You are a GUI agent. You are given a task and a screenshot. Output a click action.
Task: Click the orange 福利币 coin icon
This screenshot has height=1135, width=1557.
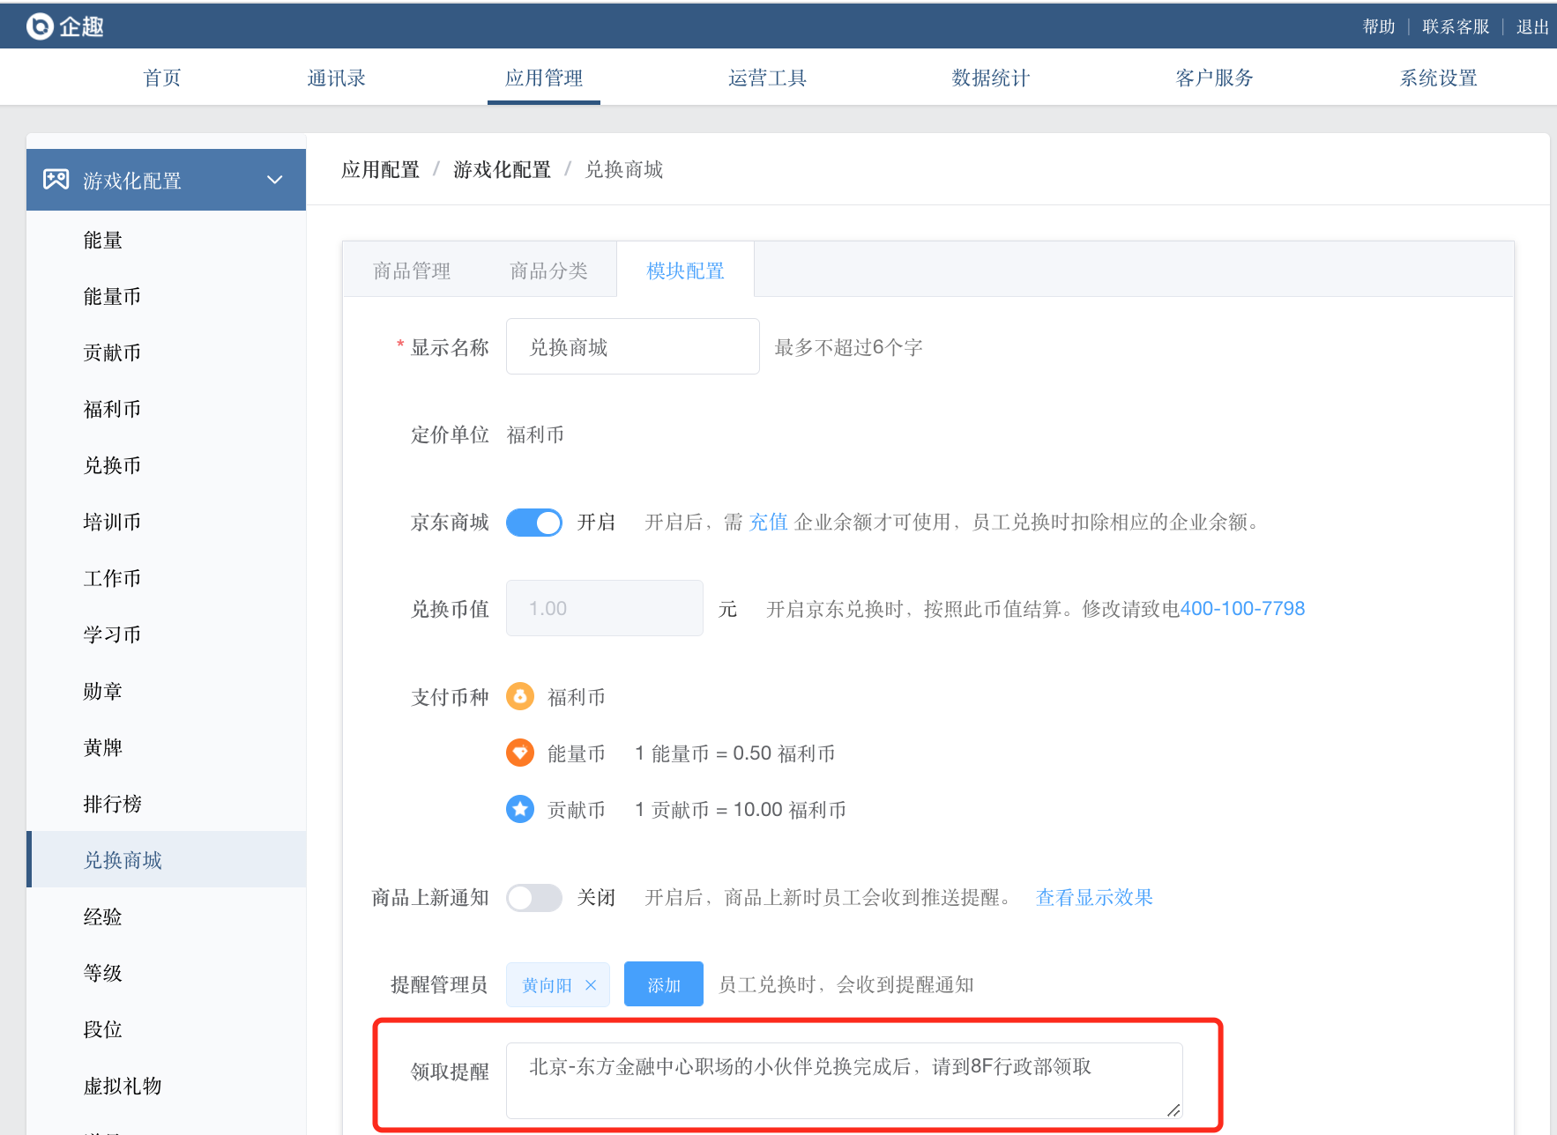click(520, 697)
